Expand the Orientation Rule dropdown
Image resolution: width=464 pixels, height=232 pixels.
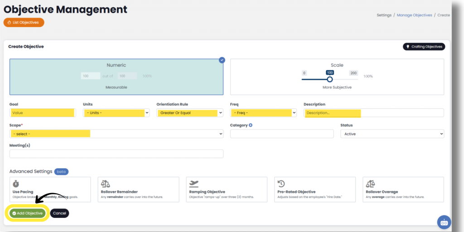(x=189, y=113)
